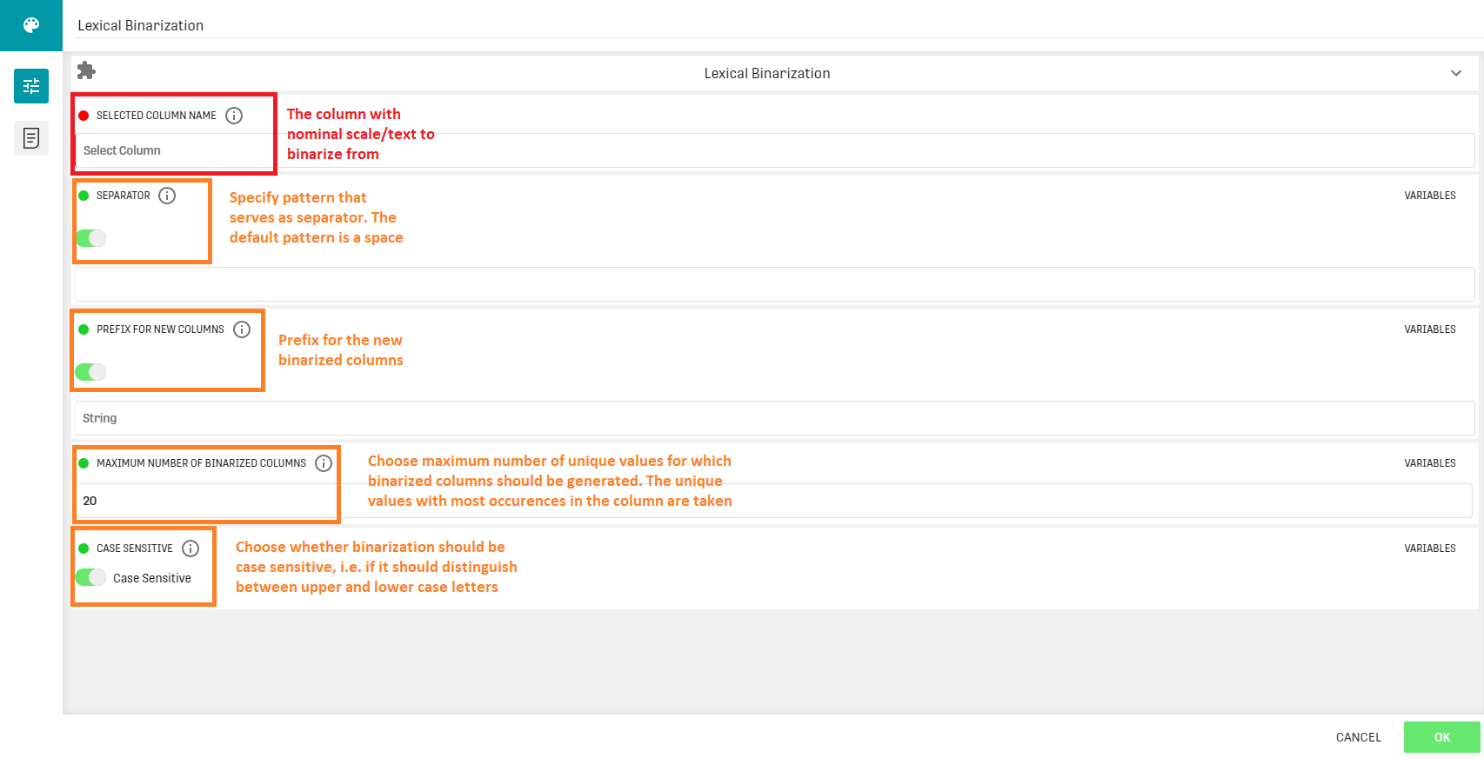Click the Cancel button

[1359, 737]
